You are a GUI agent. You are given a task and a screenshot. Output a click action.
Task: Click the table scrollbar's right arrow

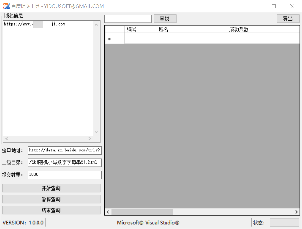pos(296,212)
